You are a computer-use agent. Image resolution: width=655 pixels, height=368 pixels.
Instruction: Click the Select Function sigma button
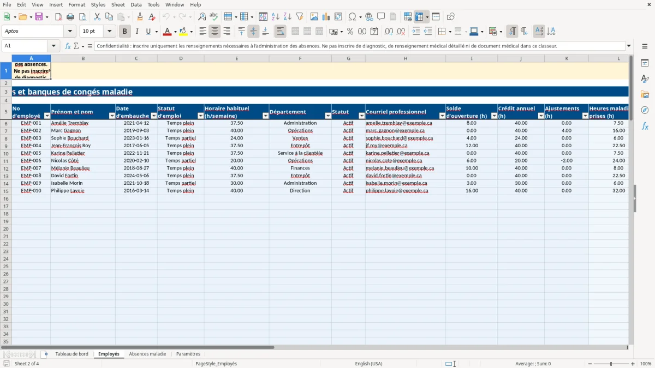(x=76, y=46)
